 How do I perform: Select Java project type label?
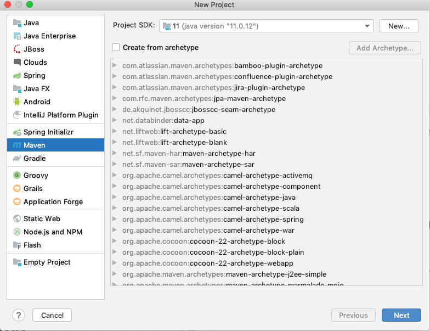coord(31,23)
